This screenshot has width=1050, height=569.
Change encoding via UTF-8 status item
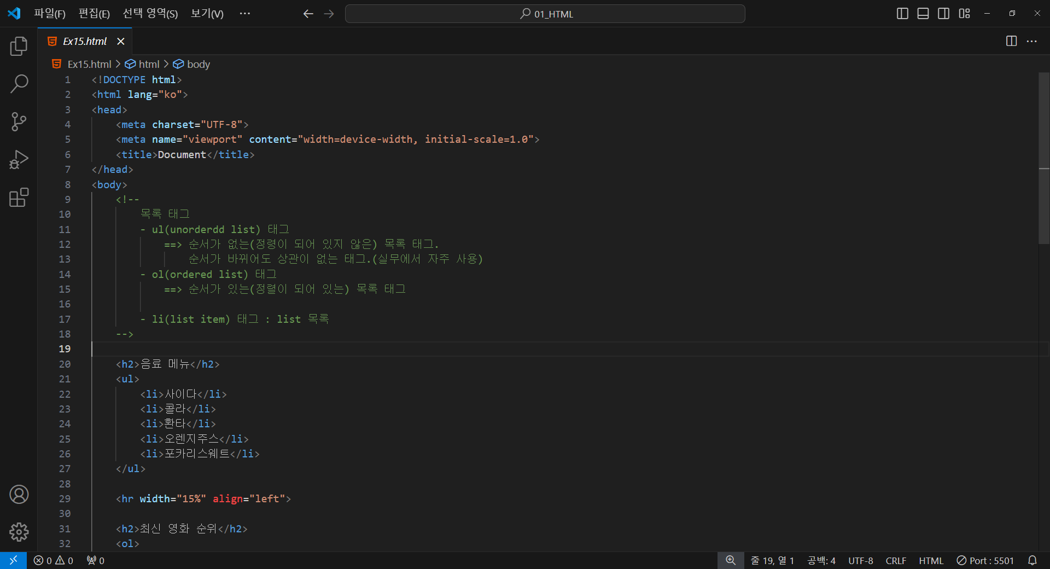click(861, 561)
